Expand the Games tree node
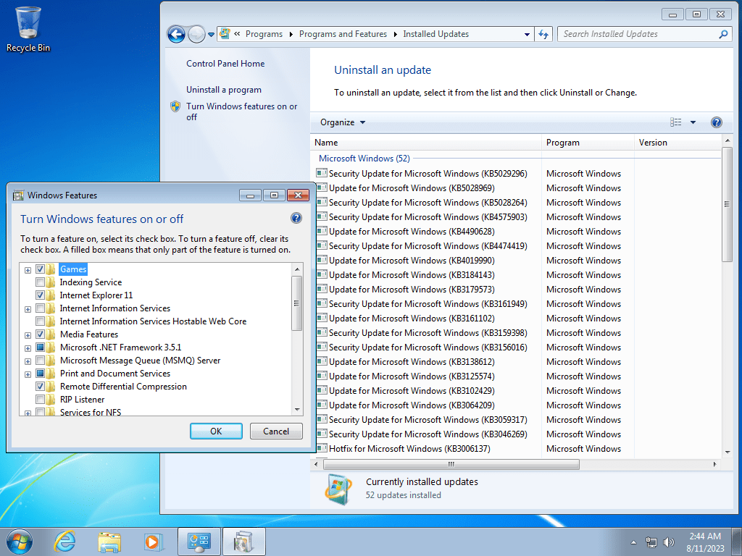742x556 pixels. point(28,271)
